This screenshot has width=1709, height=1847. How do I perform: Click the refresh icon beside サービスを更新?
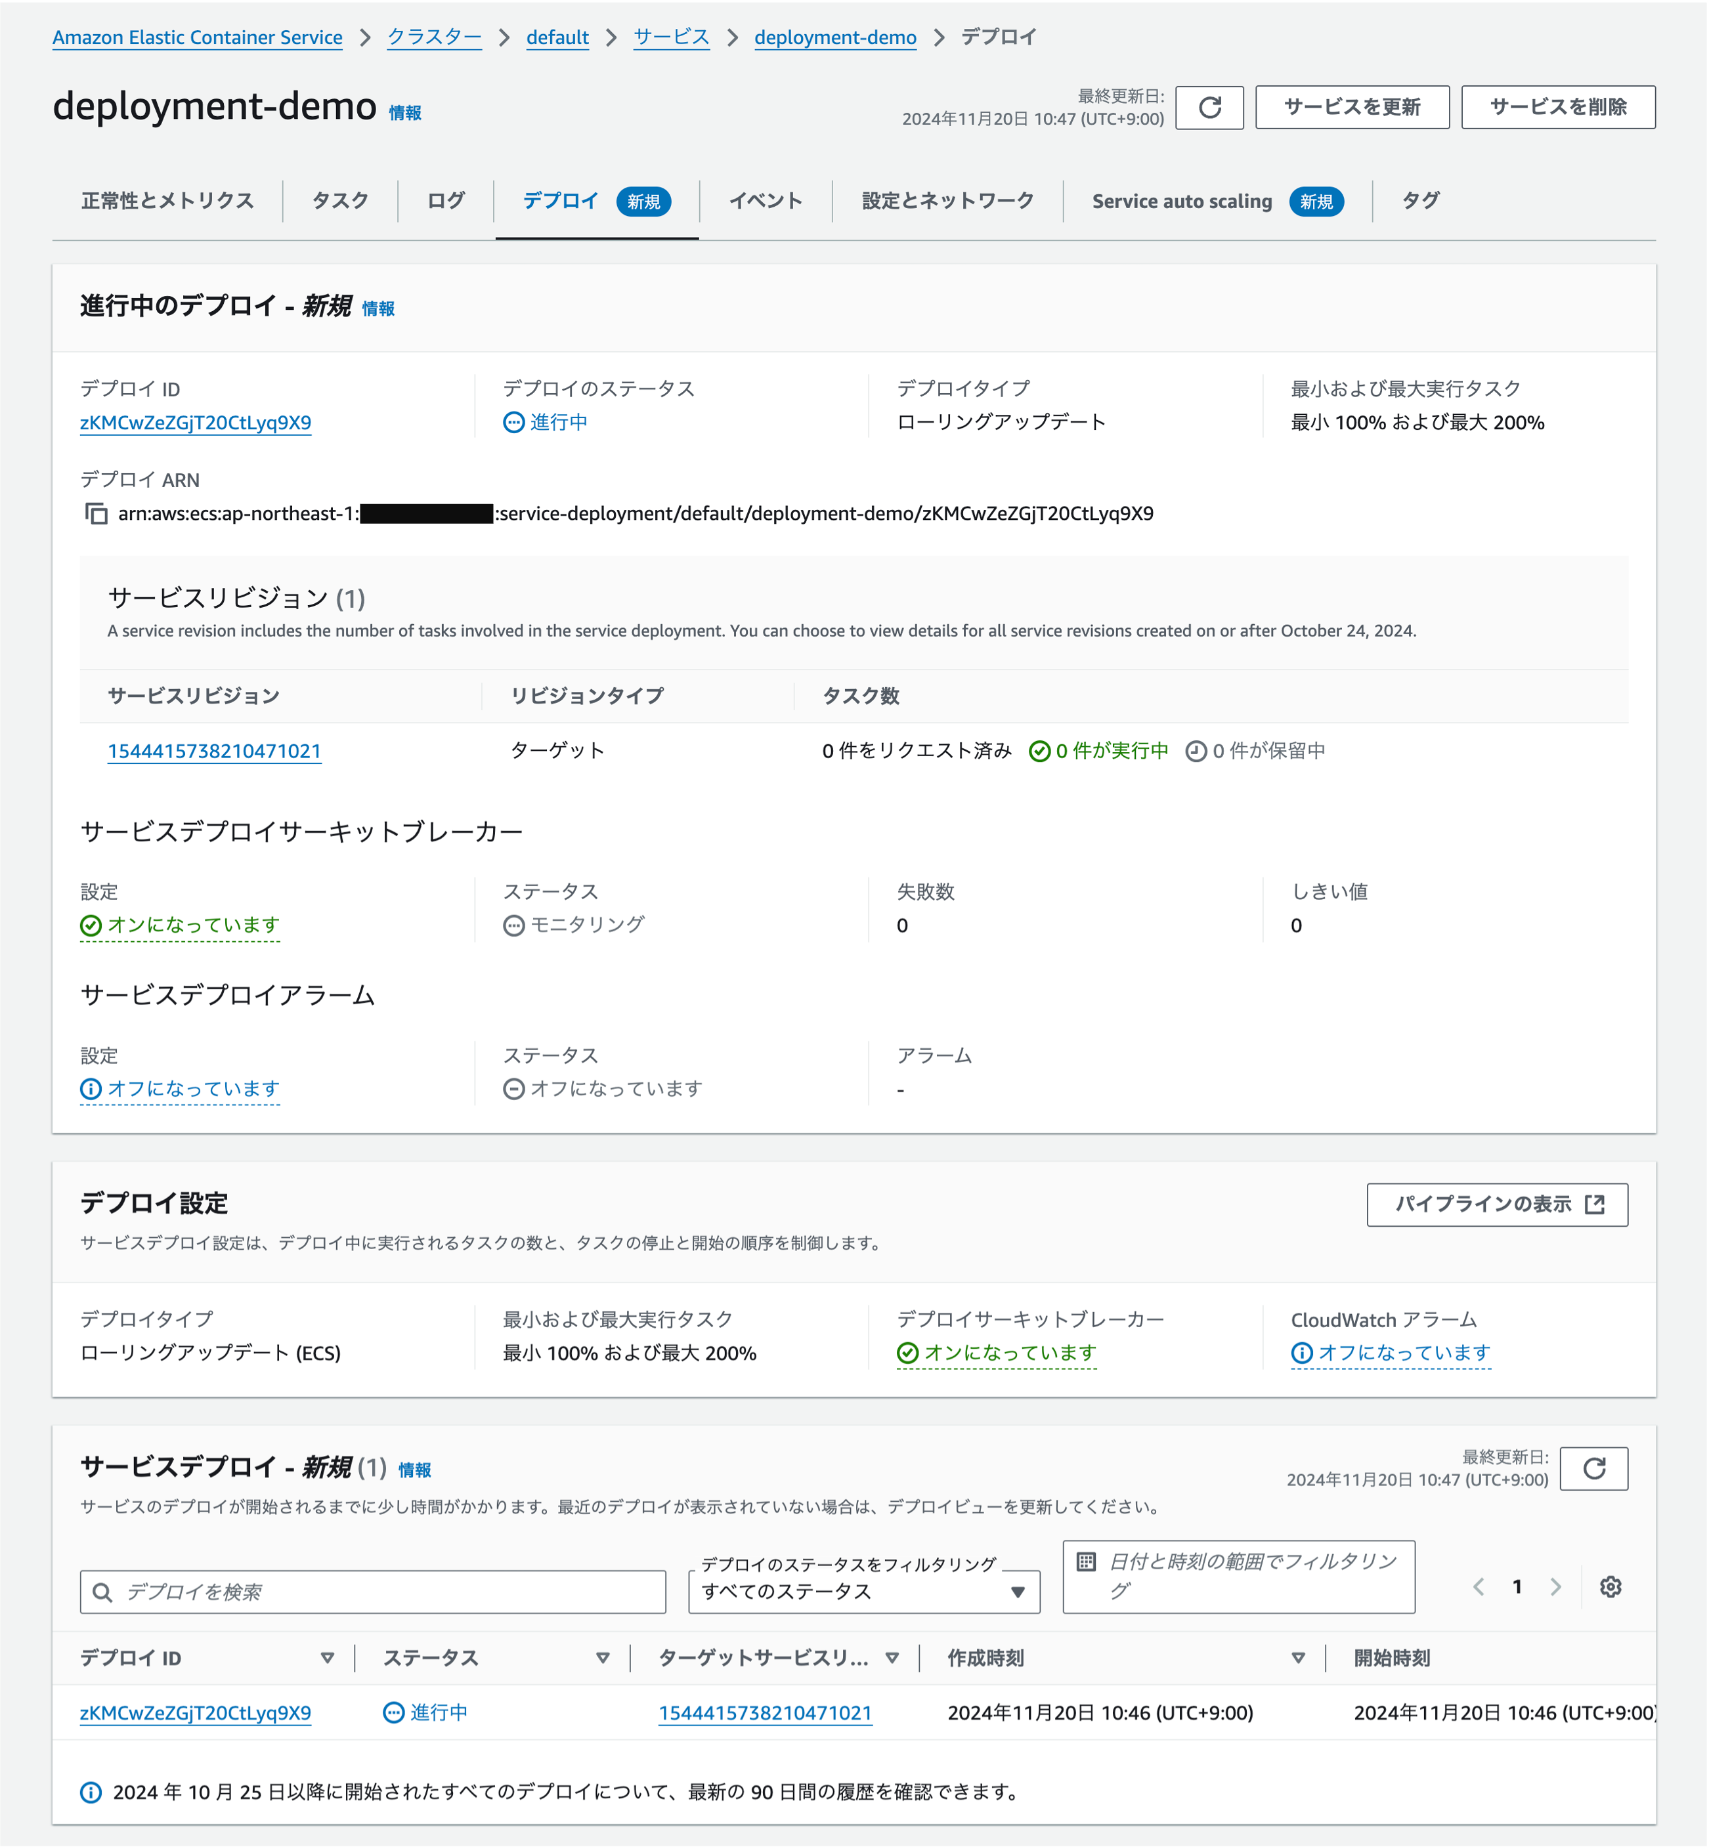(1209, 107)
